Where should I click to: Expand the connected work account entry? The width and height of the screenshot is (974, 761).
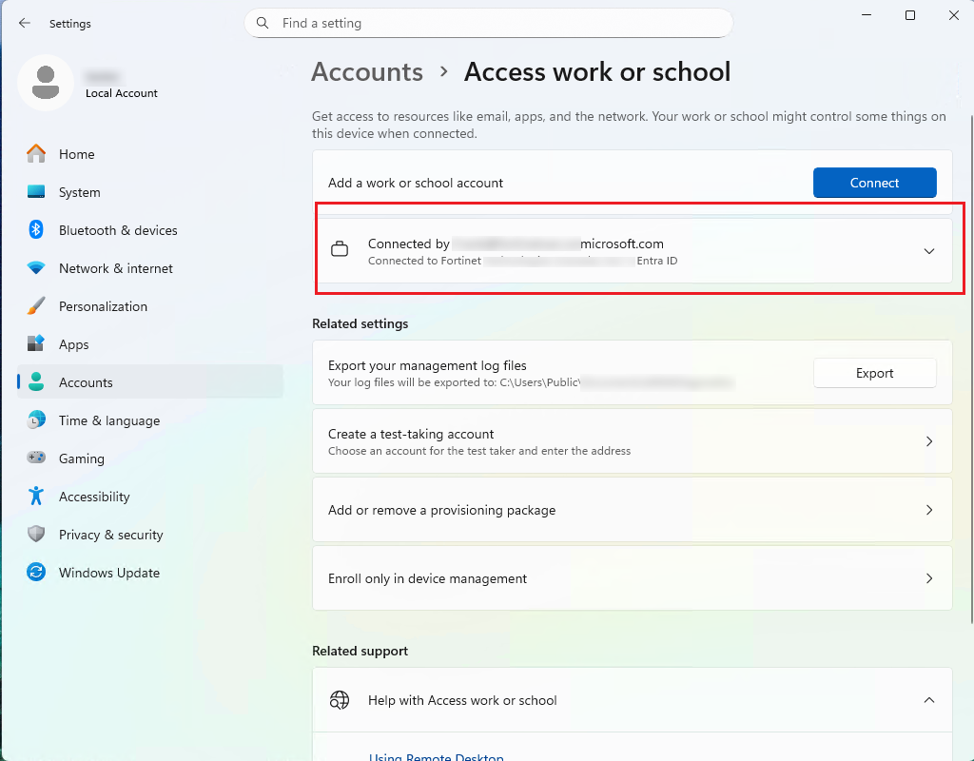pos(929,251)
